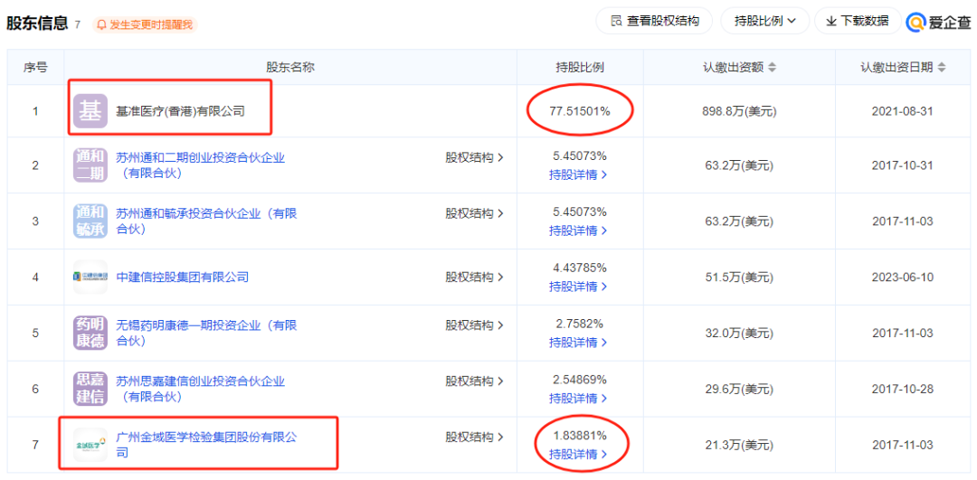
Task: Click the 爱企查 brand logo
Action: pos(939,22)
